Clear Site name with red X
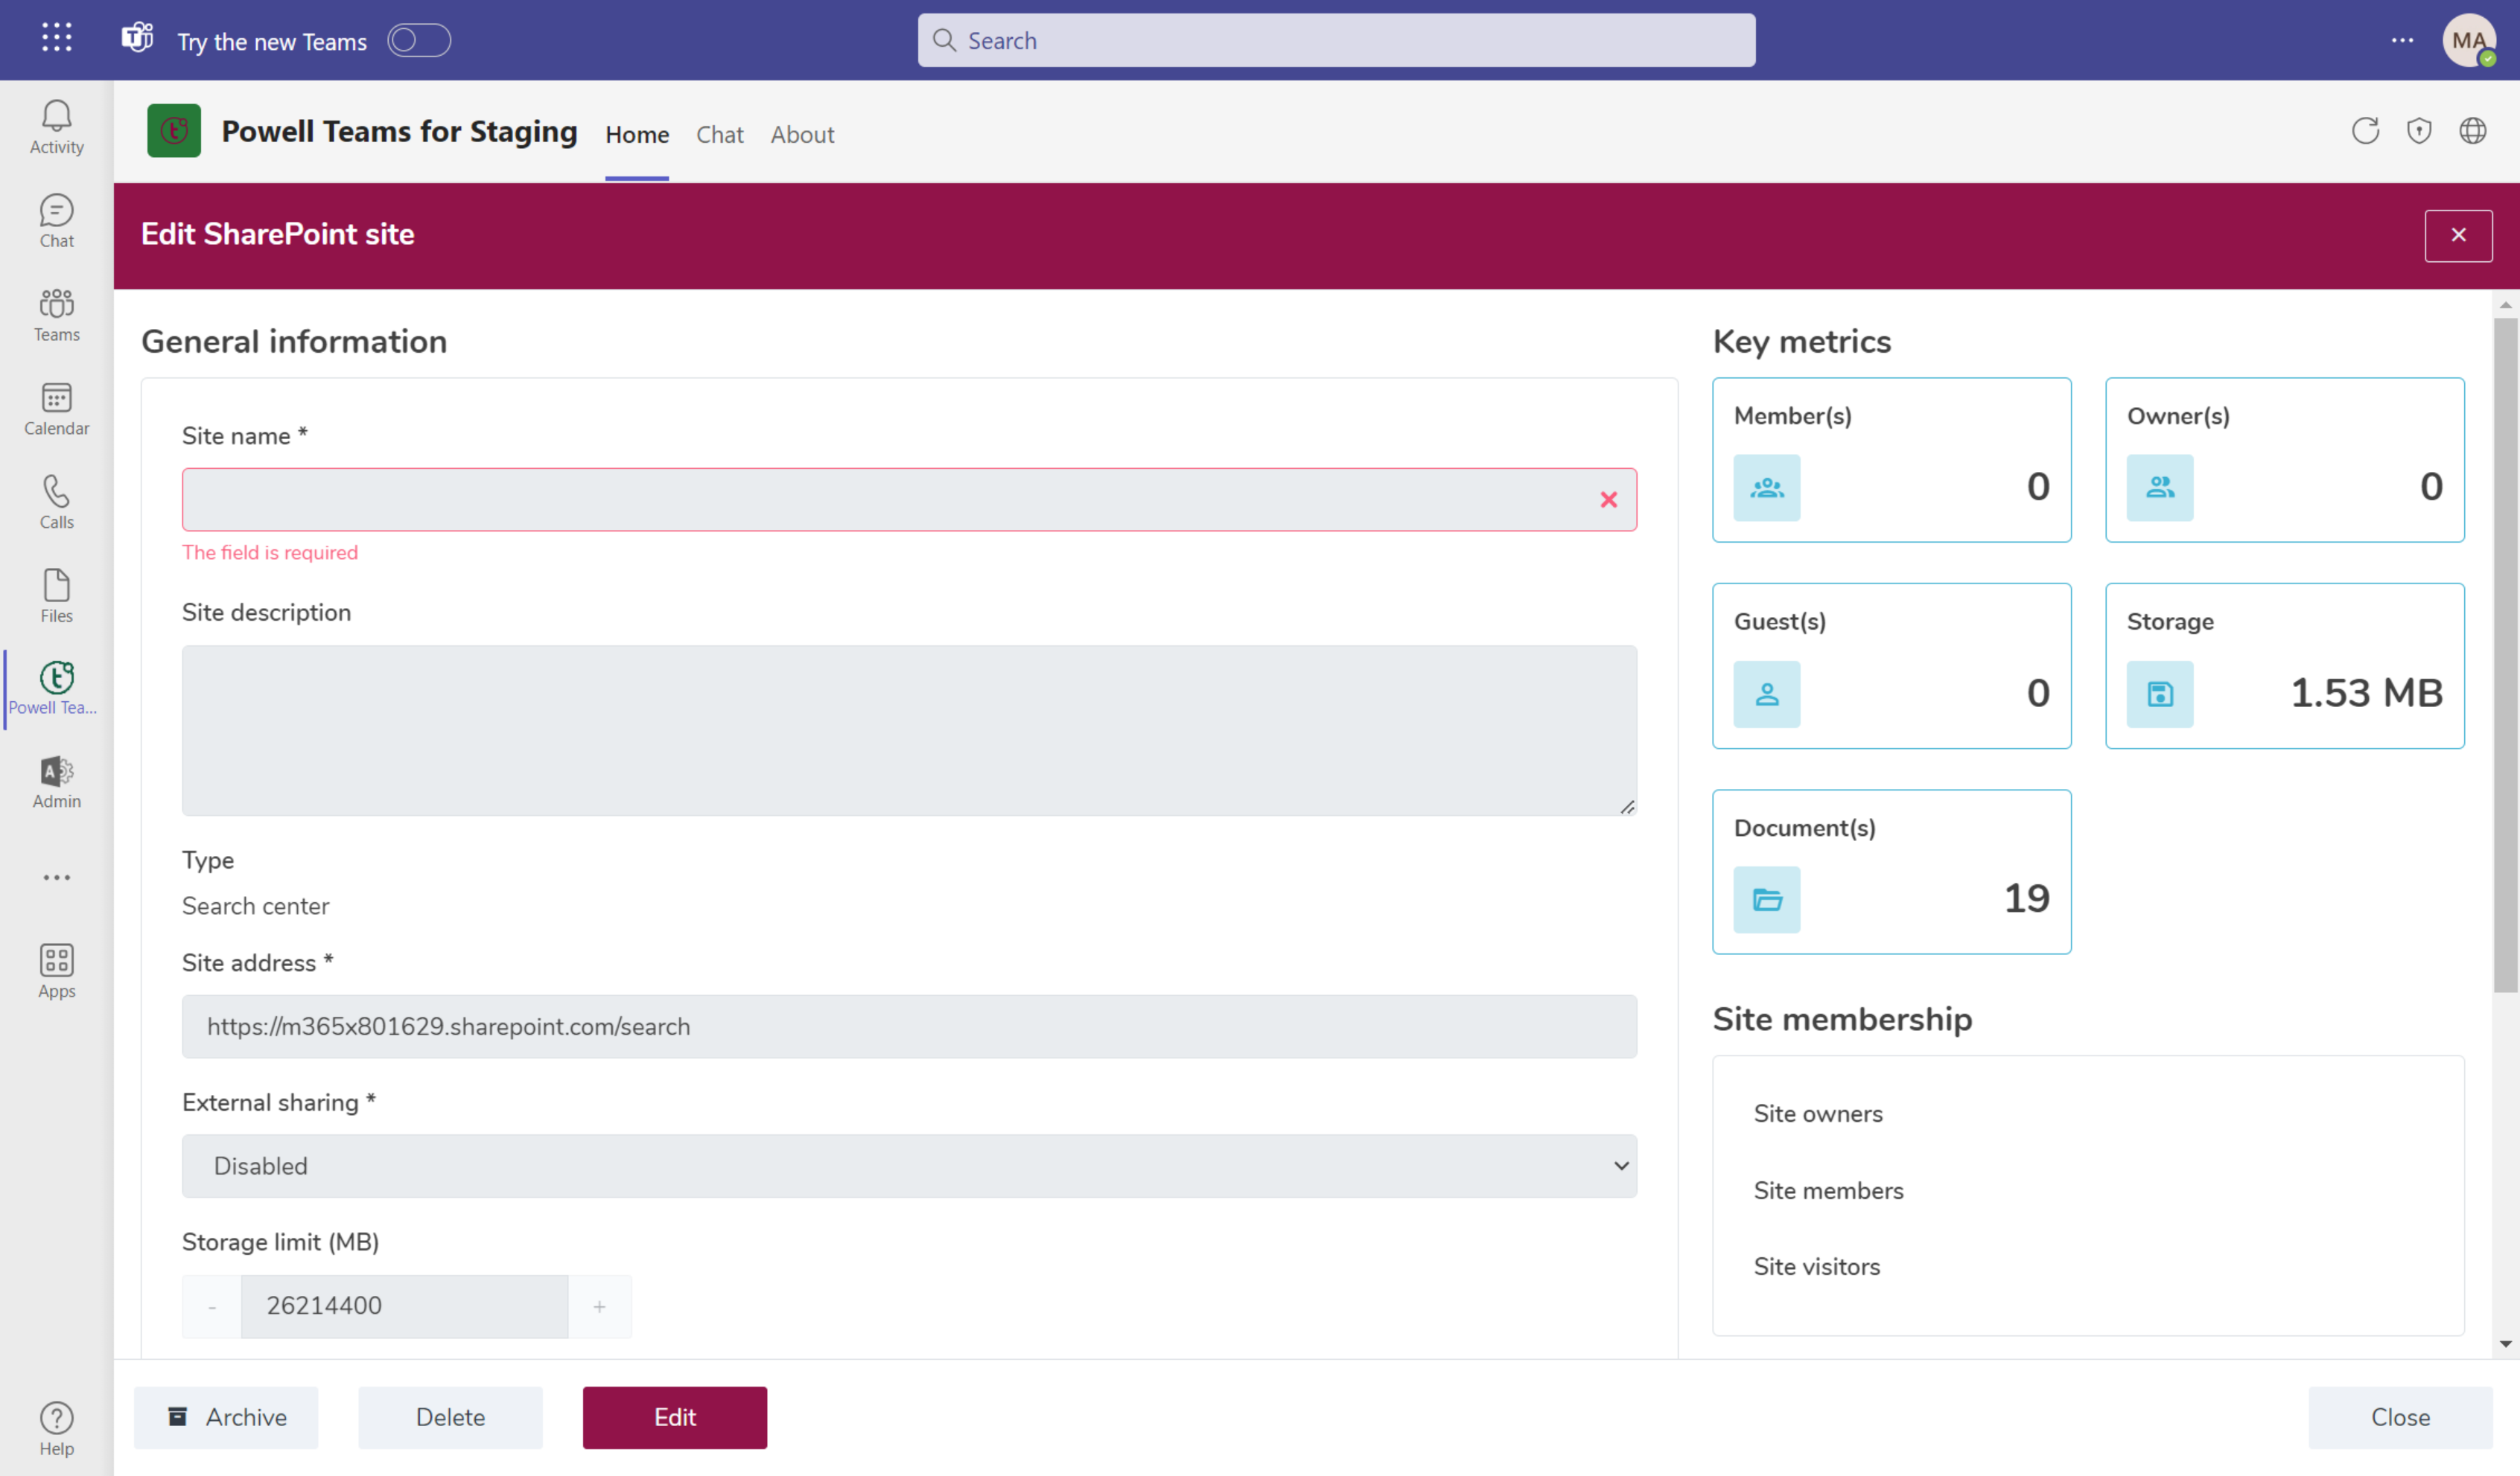 (x=1608, y=499)
